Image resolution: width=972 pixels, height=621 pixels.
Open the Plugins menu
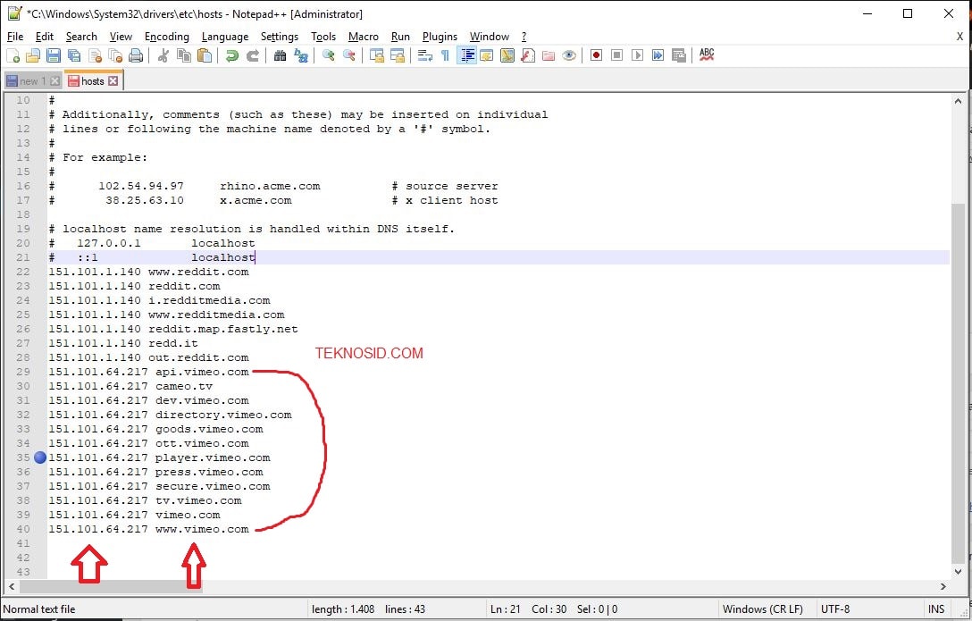click(x=440, y=37)
